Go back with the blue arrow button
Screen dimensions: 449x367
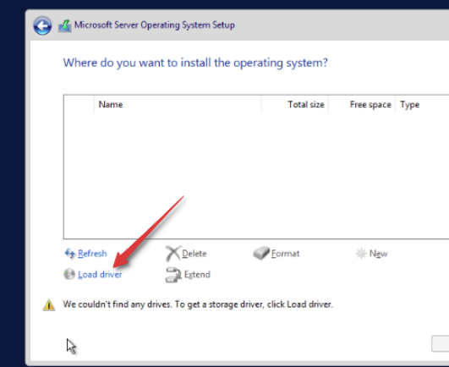point(42,25)
